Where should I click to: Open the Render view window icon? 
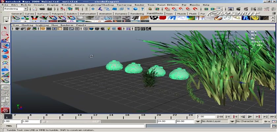click(x=230, y=9)
